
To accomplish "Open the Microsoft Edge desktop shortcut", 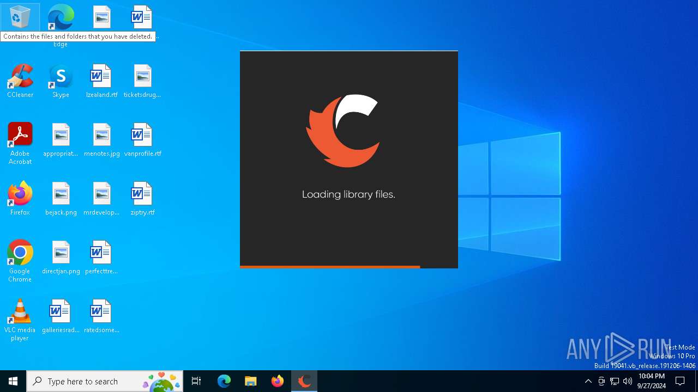I will pos(61,24).
